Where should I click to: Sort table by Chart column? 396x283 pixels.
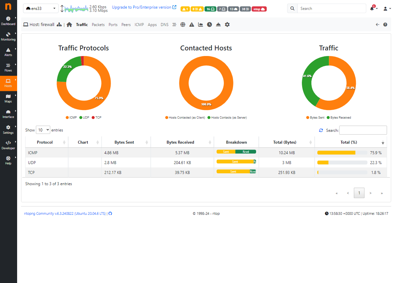(x=85, y=142)
